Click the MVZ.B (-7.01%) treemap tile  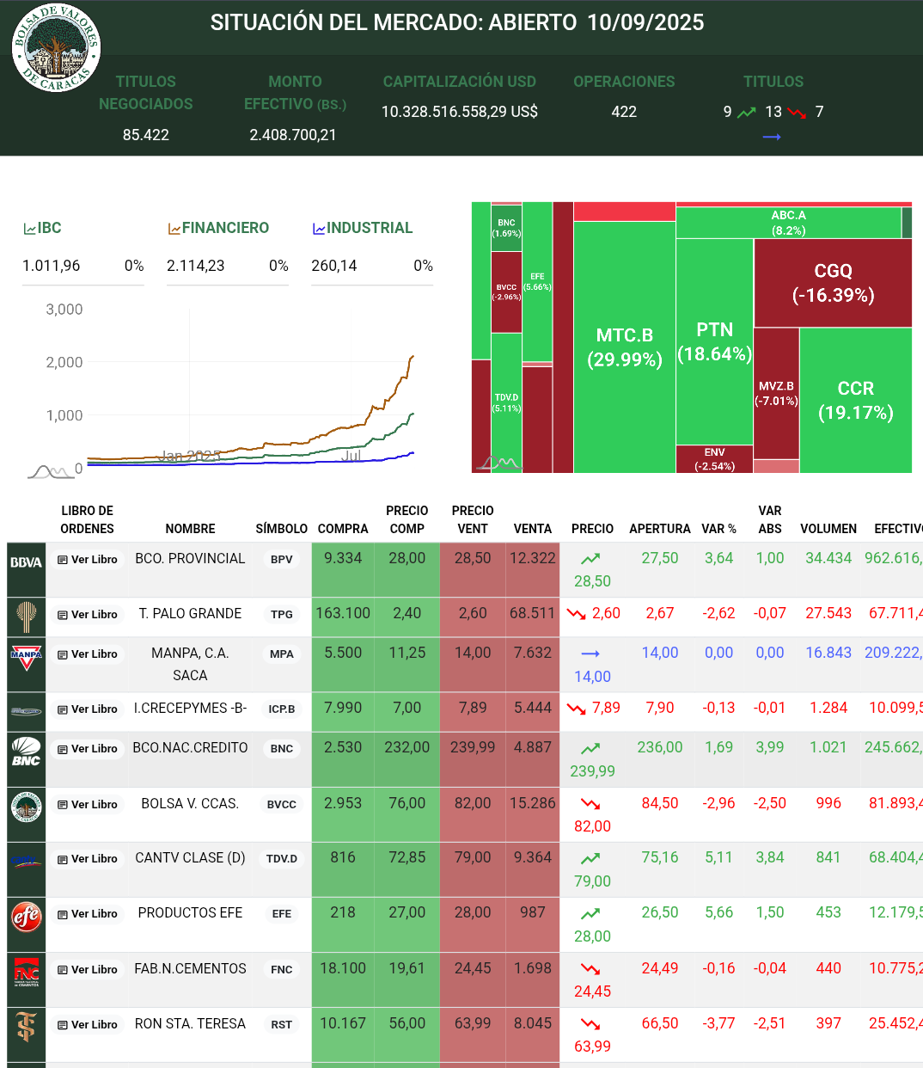pos(776,393)
